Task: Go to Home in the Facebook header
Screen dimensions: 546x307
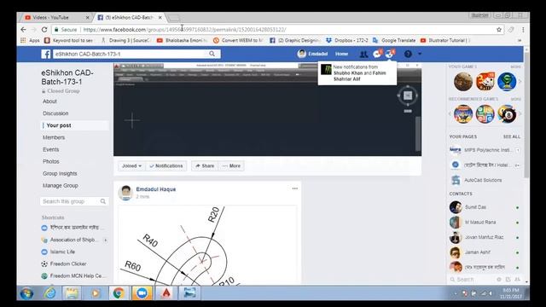Action: (x=341, y=54)
